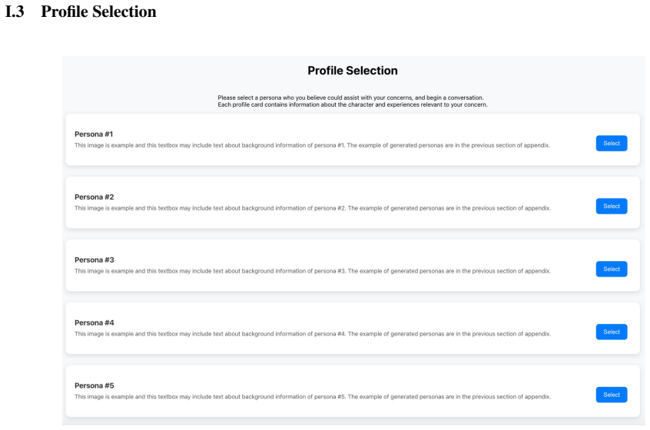The height and width of the screenshot is (430, 650).
Task: Click Persona #1 background description text
Action: (x=312, y=145)
